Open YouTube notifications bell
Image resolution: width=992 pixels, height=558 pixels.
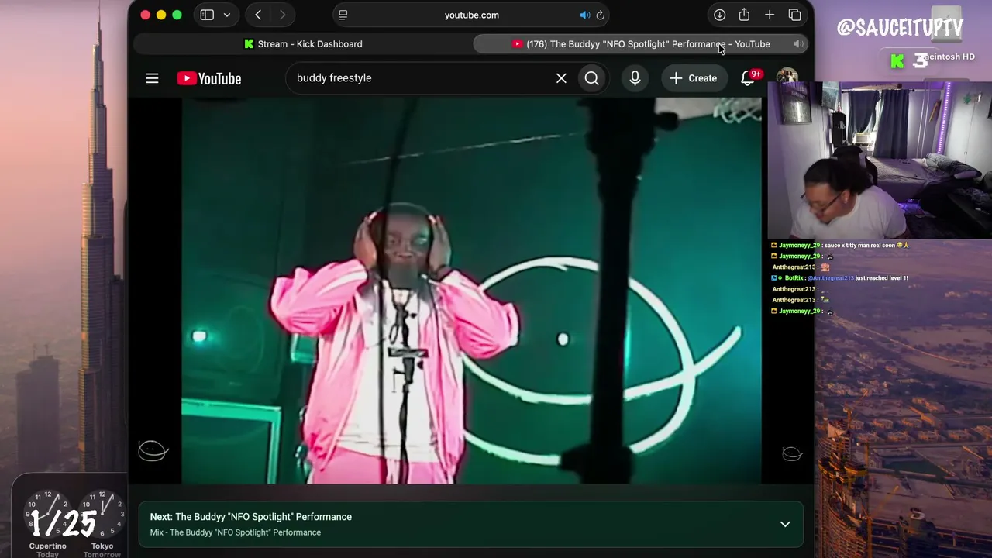(748, 78)
